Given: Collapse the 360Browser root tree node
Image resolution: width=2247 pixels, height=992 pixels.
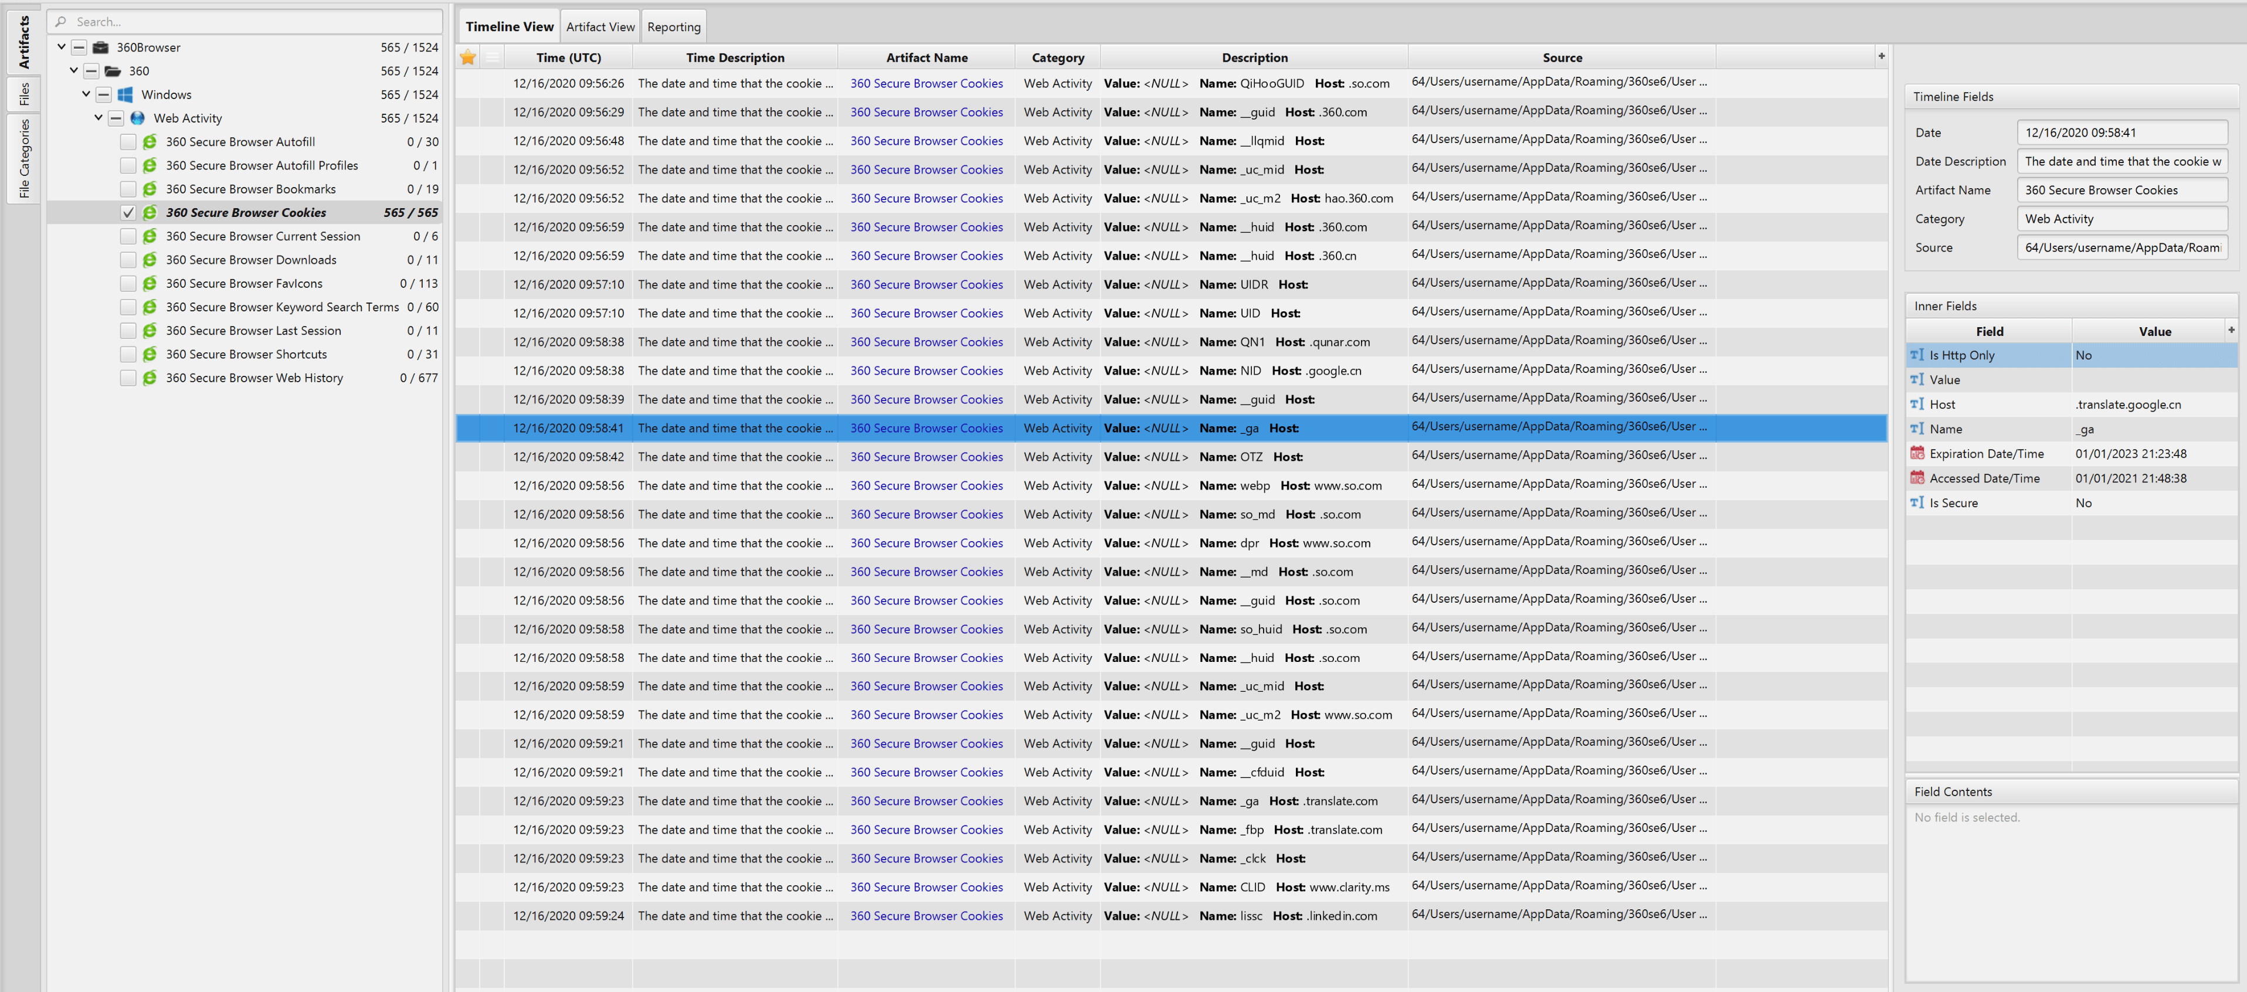Looking at the screenshot, I should (62, 47).
